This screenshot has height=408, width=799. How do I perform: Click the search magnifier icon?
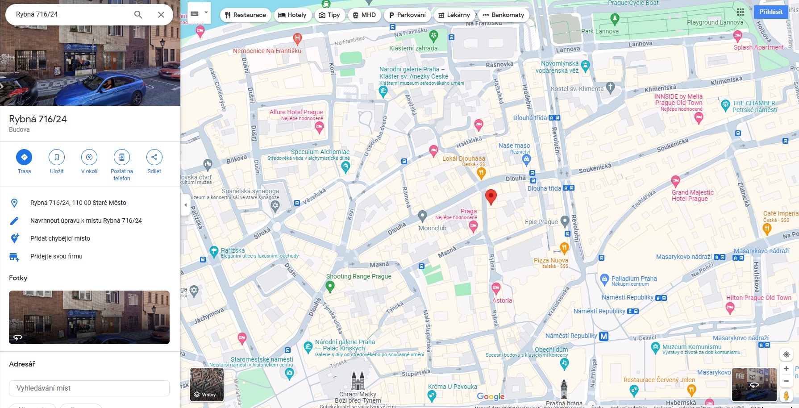138,15
